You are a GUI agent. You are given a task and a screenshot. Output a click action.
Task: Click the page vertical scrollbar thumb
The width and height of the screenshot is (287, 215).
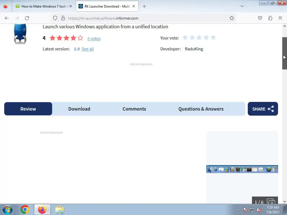point(284,53)
